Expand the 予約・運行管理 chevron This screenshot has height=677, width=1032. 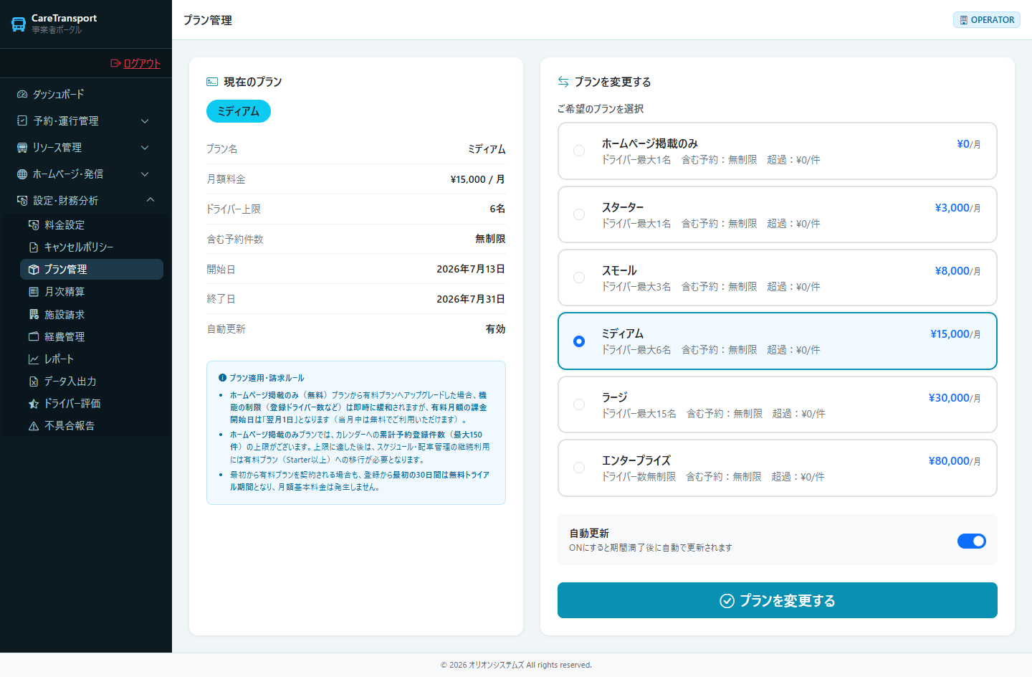(x=145, y=121)
